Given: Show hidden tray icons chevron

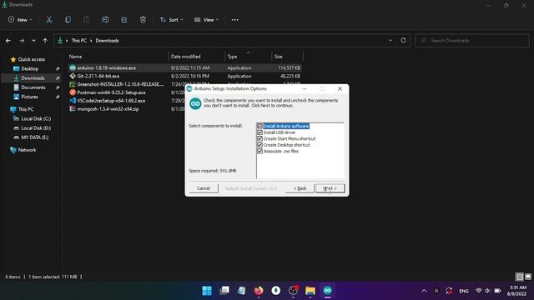Looking at the screenshot, I should [x=424, y=291].
